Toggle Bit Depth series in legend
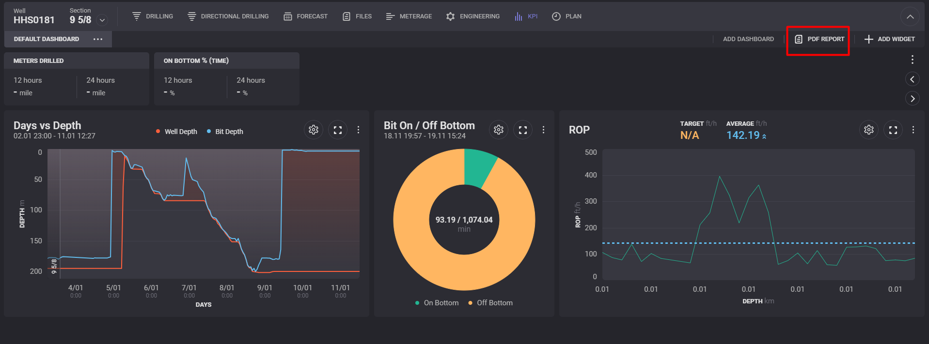 pos(225,132)
